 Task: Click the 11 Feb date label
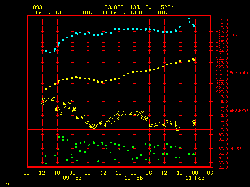click(x=195, y=178)
